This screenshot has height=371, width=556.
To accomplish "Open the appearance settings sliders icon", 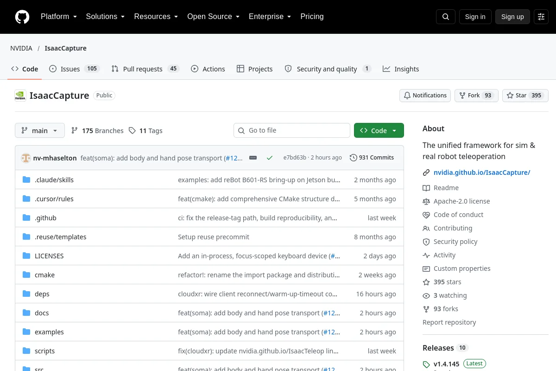I will (x=541, y=17).
